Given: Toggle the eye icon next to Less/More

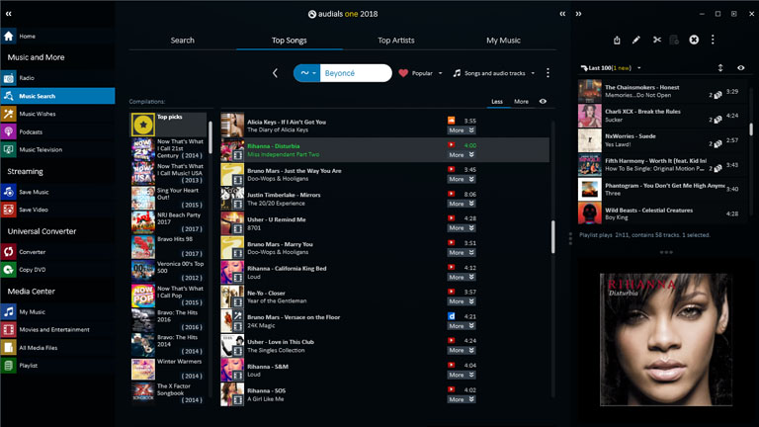Looking at the screenshot, I should 543,101.
